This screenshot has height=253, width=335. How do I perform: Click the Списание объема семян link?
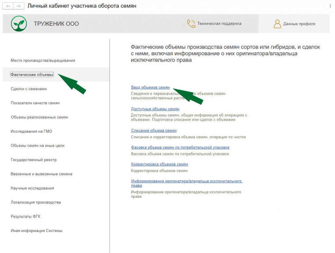coord(154,130)
